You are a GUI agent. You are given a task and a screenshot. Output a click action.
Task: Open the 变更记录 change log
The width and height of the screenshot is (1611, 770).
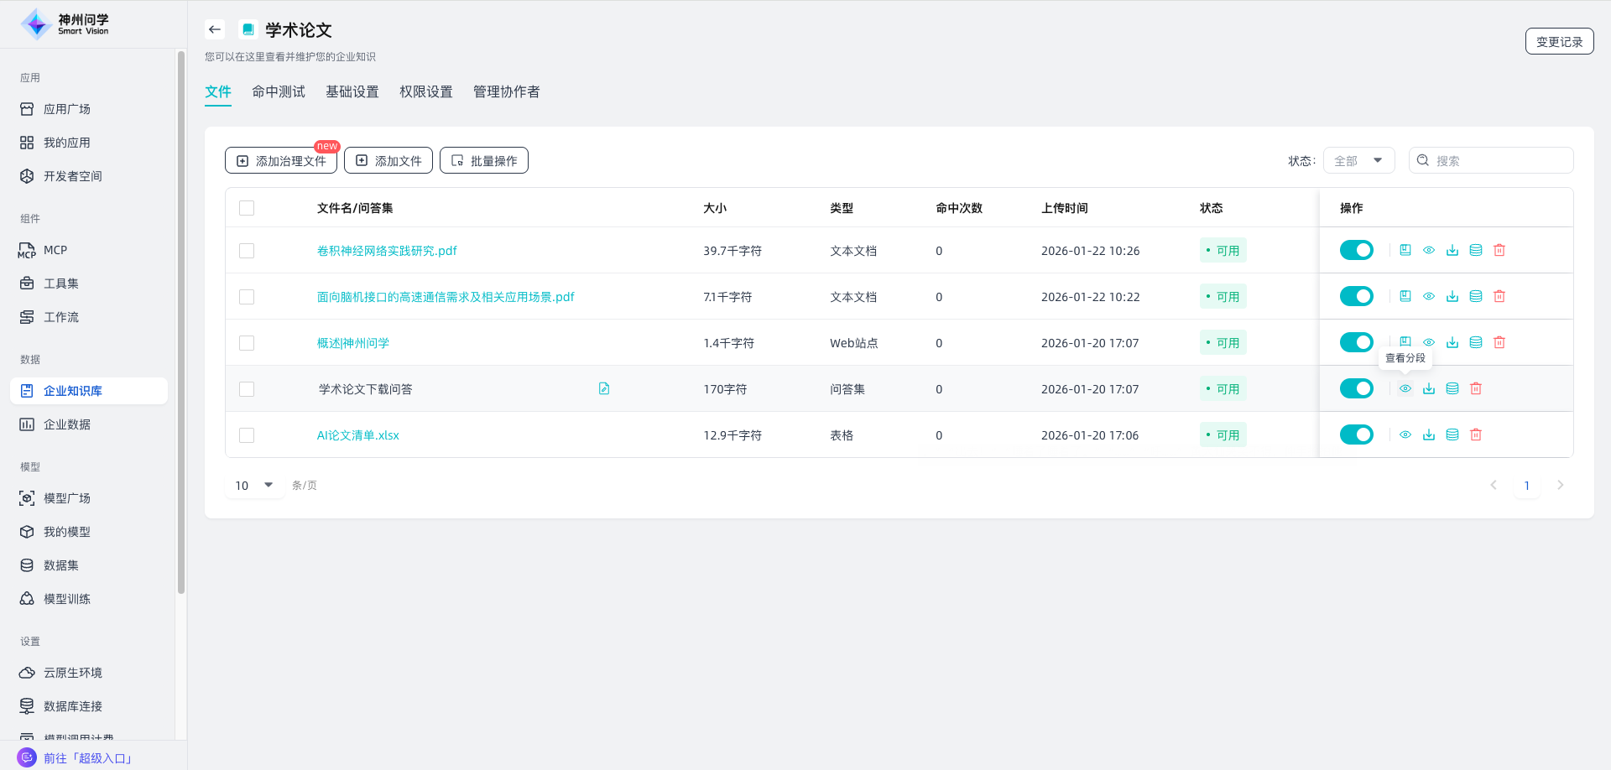[x=1559, y=41]
